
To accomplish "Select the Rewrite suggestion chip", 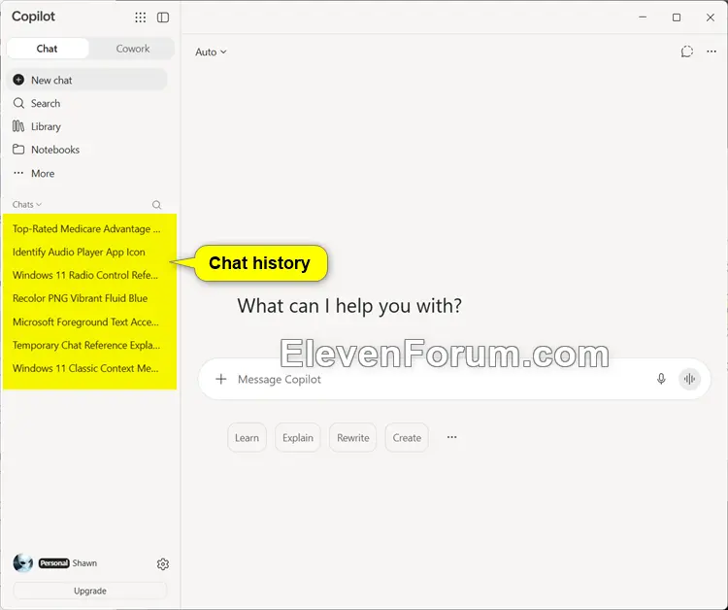I will pos(353,438).
